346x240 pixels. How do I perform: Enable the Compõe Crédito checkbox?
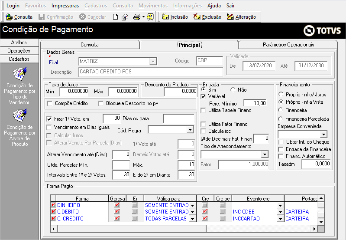point(50,103)
